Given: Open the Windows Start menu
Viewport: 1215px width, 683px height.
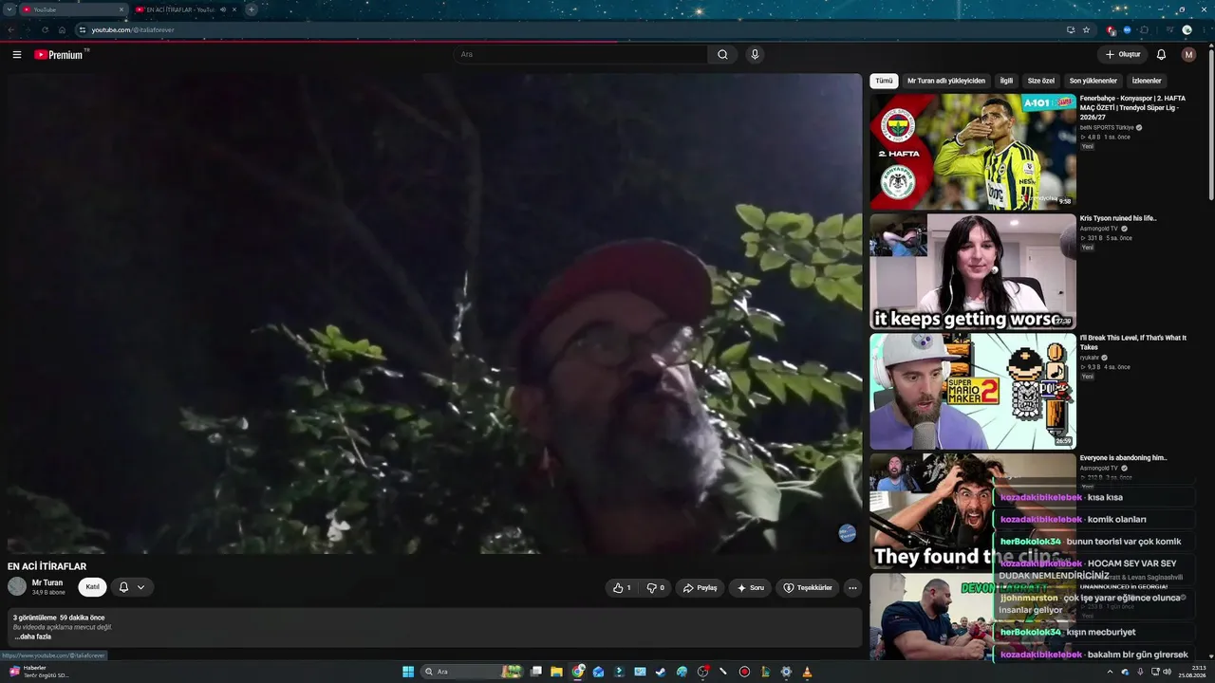Looking at the screenshot, I should 408,672.
